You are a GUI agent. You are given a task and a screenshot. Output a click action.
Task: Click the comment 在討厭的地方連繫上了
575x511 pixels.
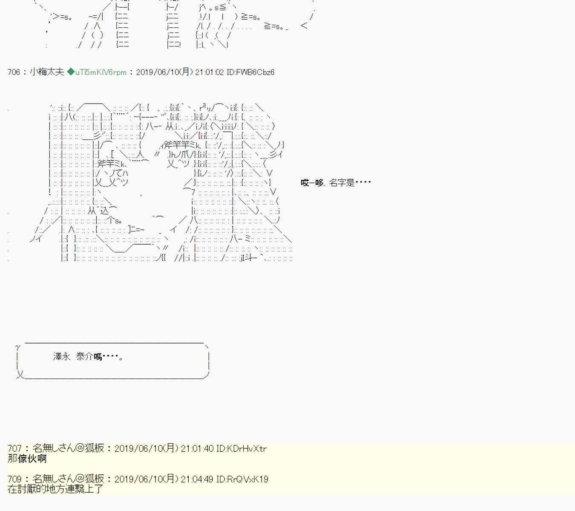coord(55,489)
